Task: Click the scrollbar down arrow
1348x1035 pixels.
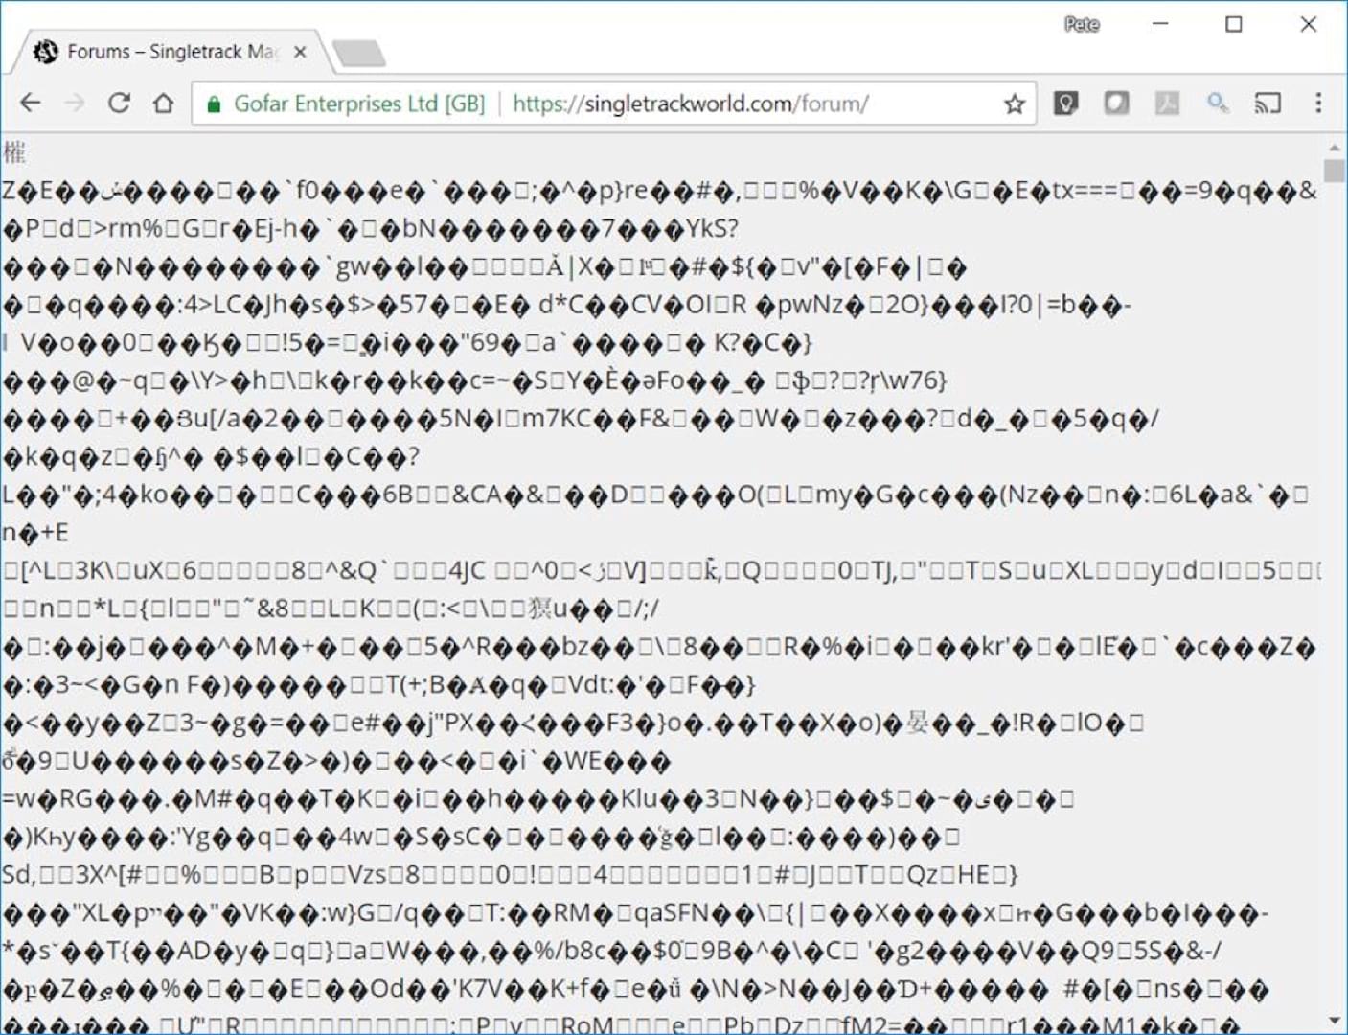Action: pyautogui.click(x=1334, y=1022)
